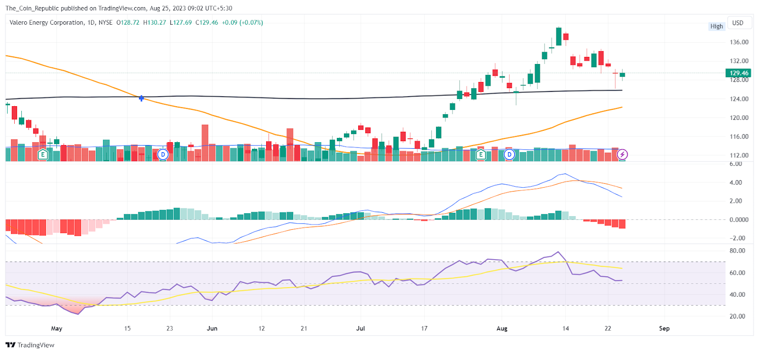The image size is (759, 354).
Task: Click the Jul label on the time axis
Action: 361,328
